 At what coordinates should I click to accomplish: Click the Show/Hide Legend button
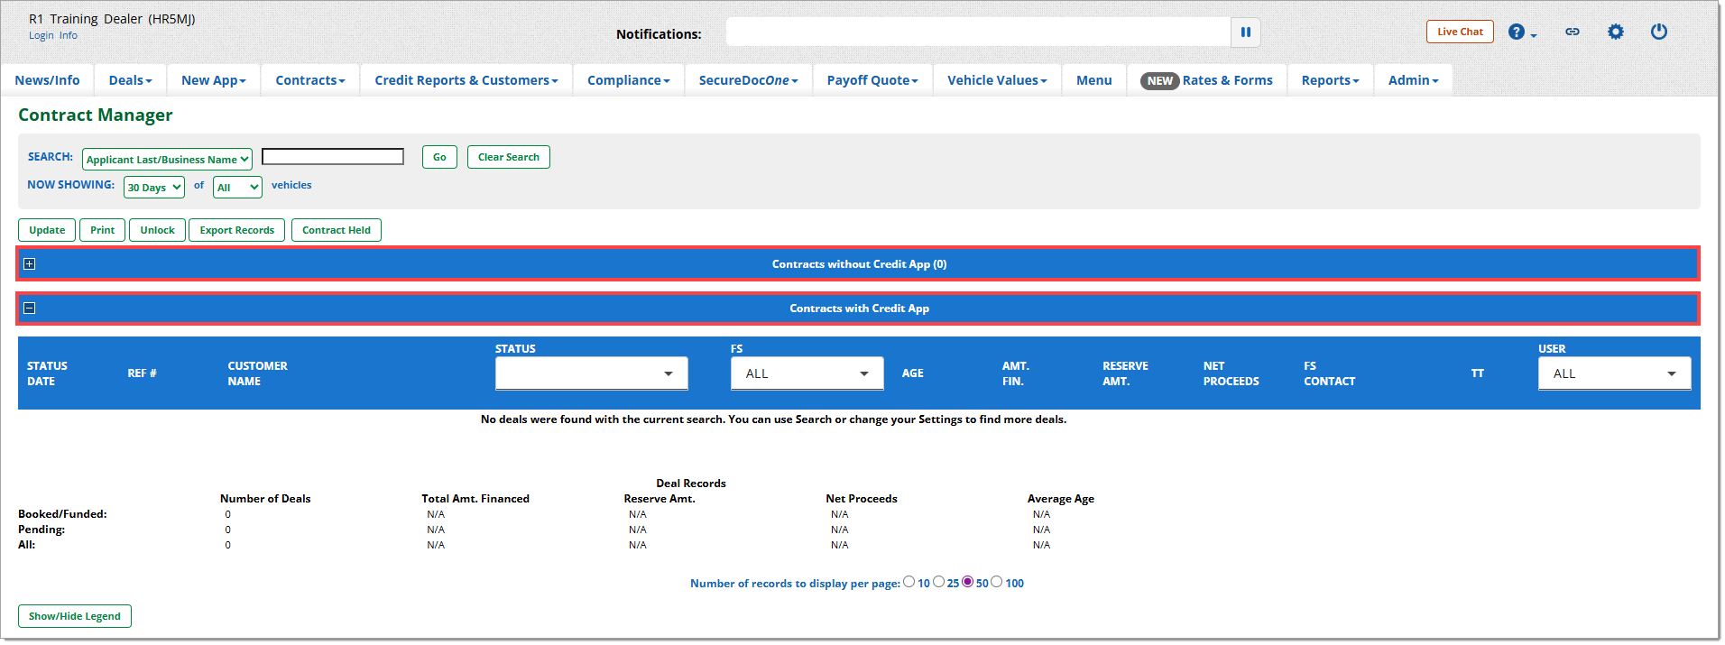(x=75, y=616)
